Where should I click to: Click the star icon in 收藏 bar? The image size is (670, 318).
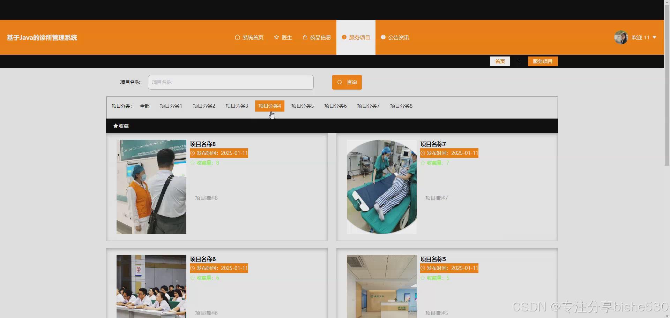116,126
